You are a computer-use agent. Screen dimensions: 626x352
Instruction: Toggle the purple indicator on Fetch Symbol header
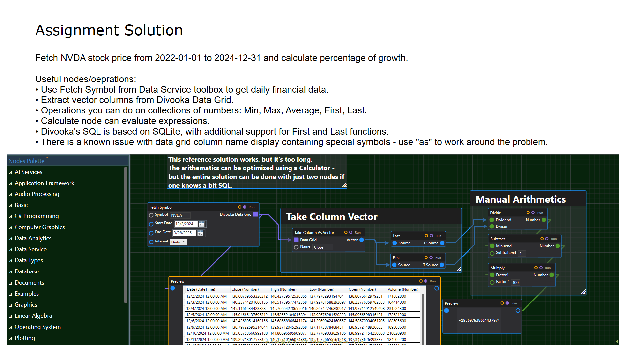pyautogui.click(x=245, y=207)
